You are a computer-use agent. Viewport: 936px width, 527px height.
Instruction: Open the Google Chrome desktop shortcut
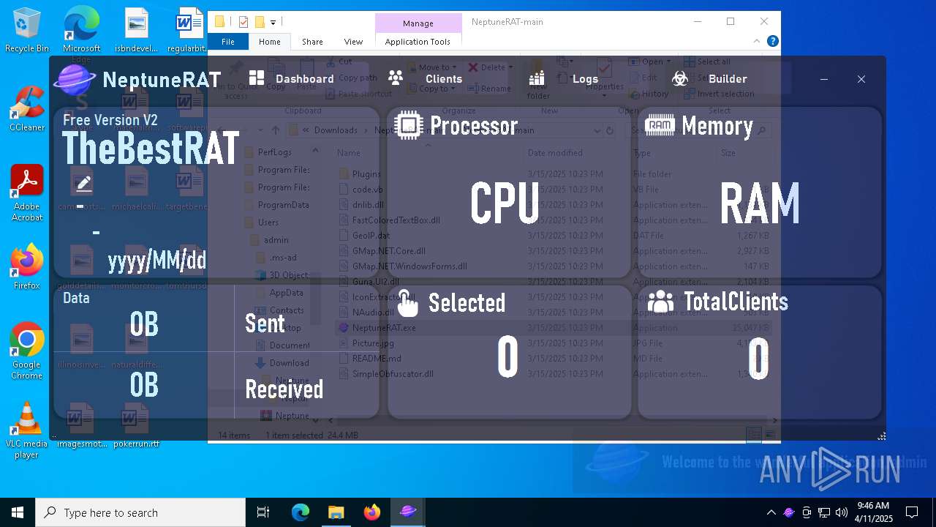coord(27,351)
